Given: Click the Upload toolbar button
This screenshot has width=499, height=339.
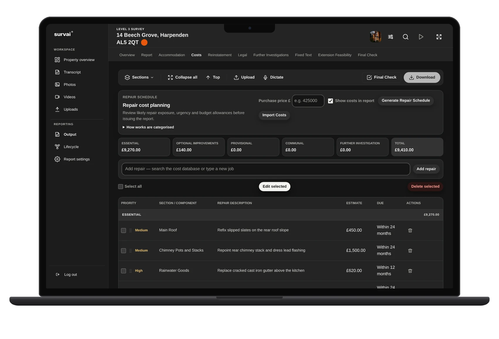Looking at the screenshot, I should [x=244, y=77].
